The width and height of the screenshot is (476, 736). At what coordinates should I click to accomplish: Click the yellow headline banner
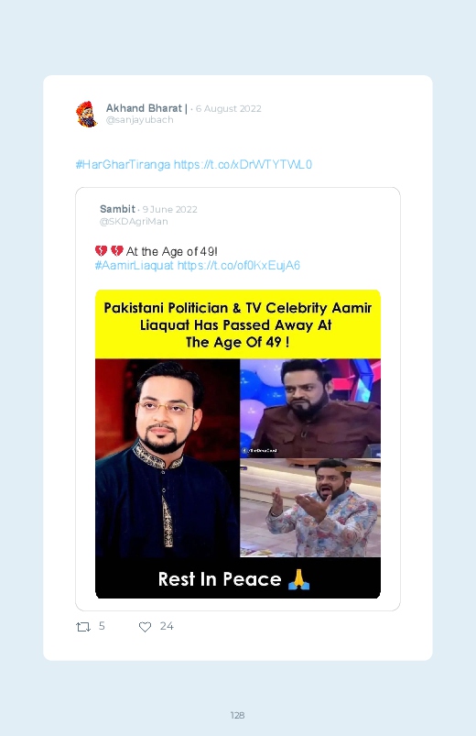pos(238,324)
